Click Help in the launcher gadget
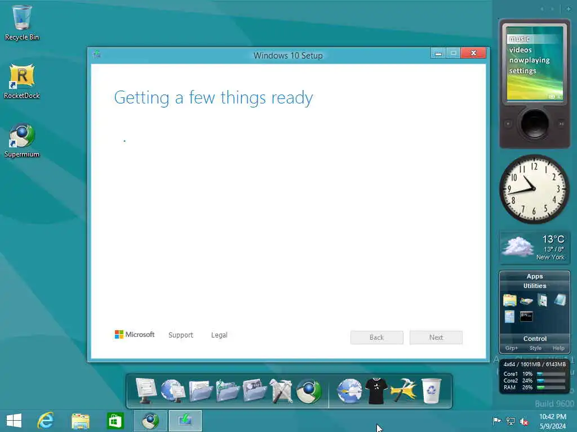 tap(558, 348)
